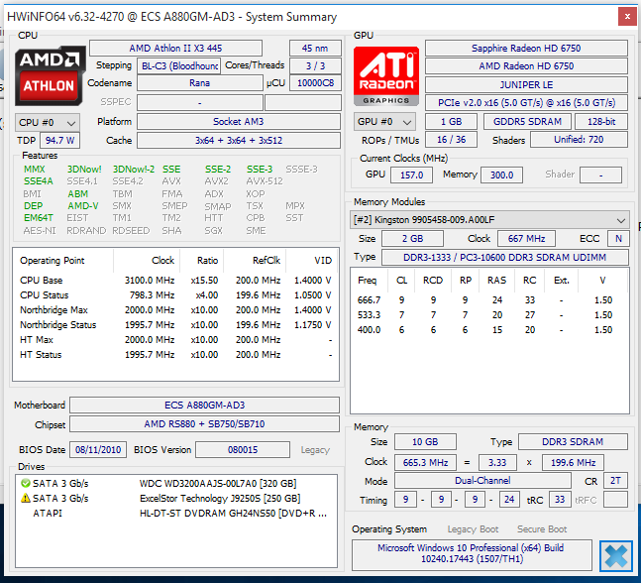Click the 665.3 MHz memory clock value
641x583 pixels.
coord(425,463)
